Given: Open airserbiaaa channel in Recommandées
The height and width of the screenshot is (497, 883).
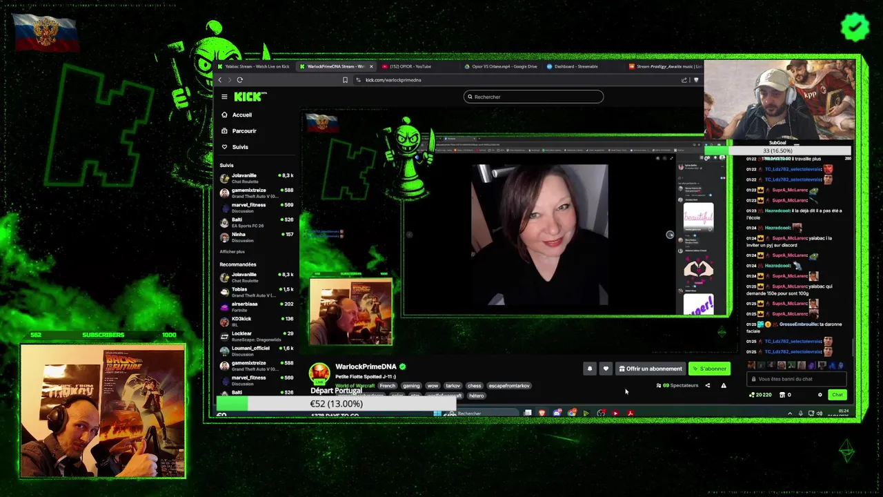Looking at the screenshot, I should click(257, 306).
